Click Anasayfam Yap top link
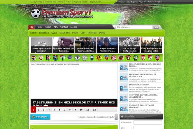Screen dimensions: 193x129 (x=36, y=2)
